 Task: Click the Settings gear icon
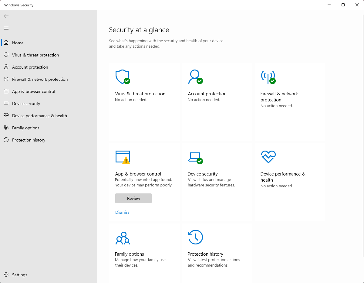click(x=6, y=275)
